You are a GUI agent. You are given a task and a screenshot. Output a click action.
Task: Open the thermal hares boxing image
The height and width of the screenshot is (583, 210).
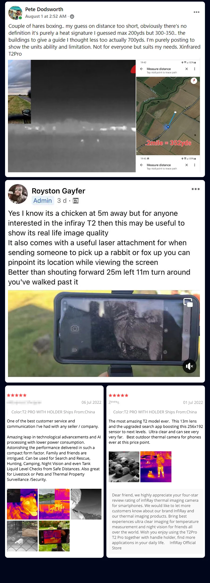[x=72, y=116]
